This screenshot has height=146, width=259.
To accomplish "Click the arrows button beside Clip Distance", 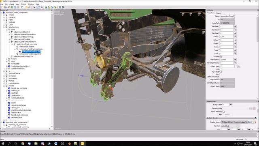I will click(235, 60).
